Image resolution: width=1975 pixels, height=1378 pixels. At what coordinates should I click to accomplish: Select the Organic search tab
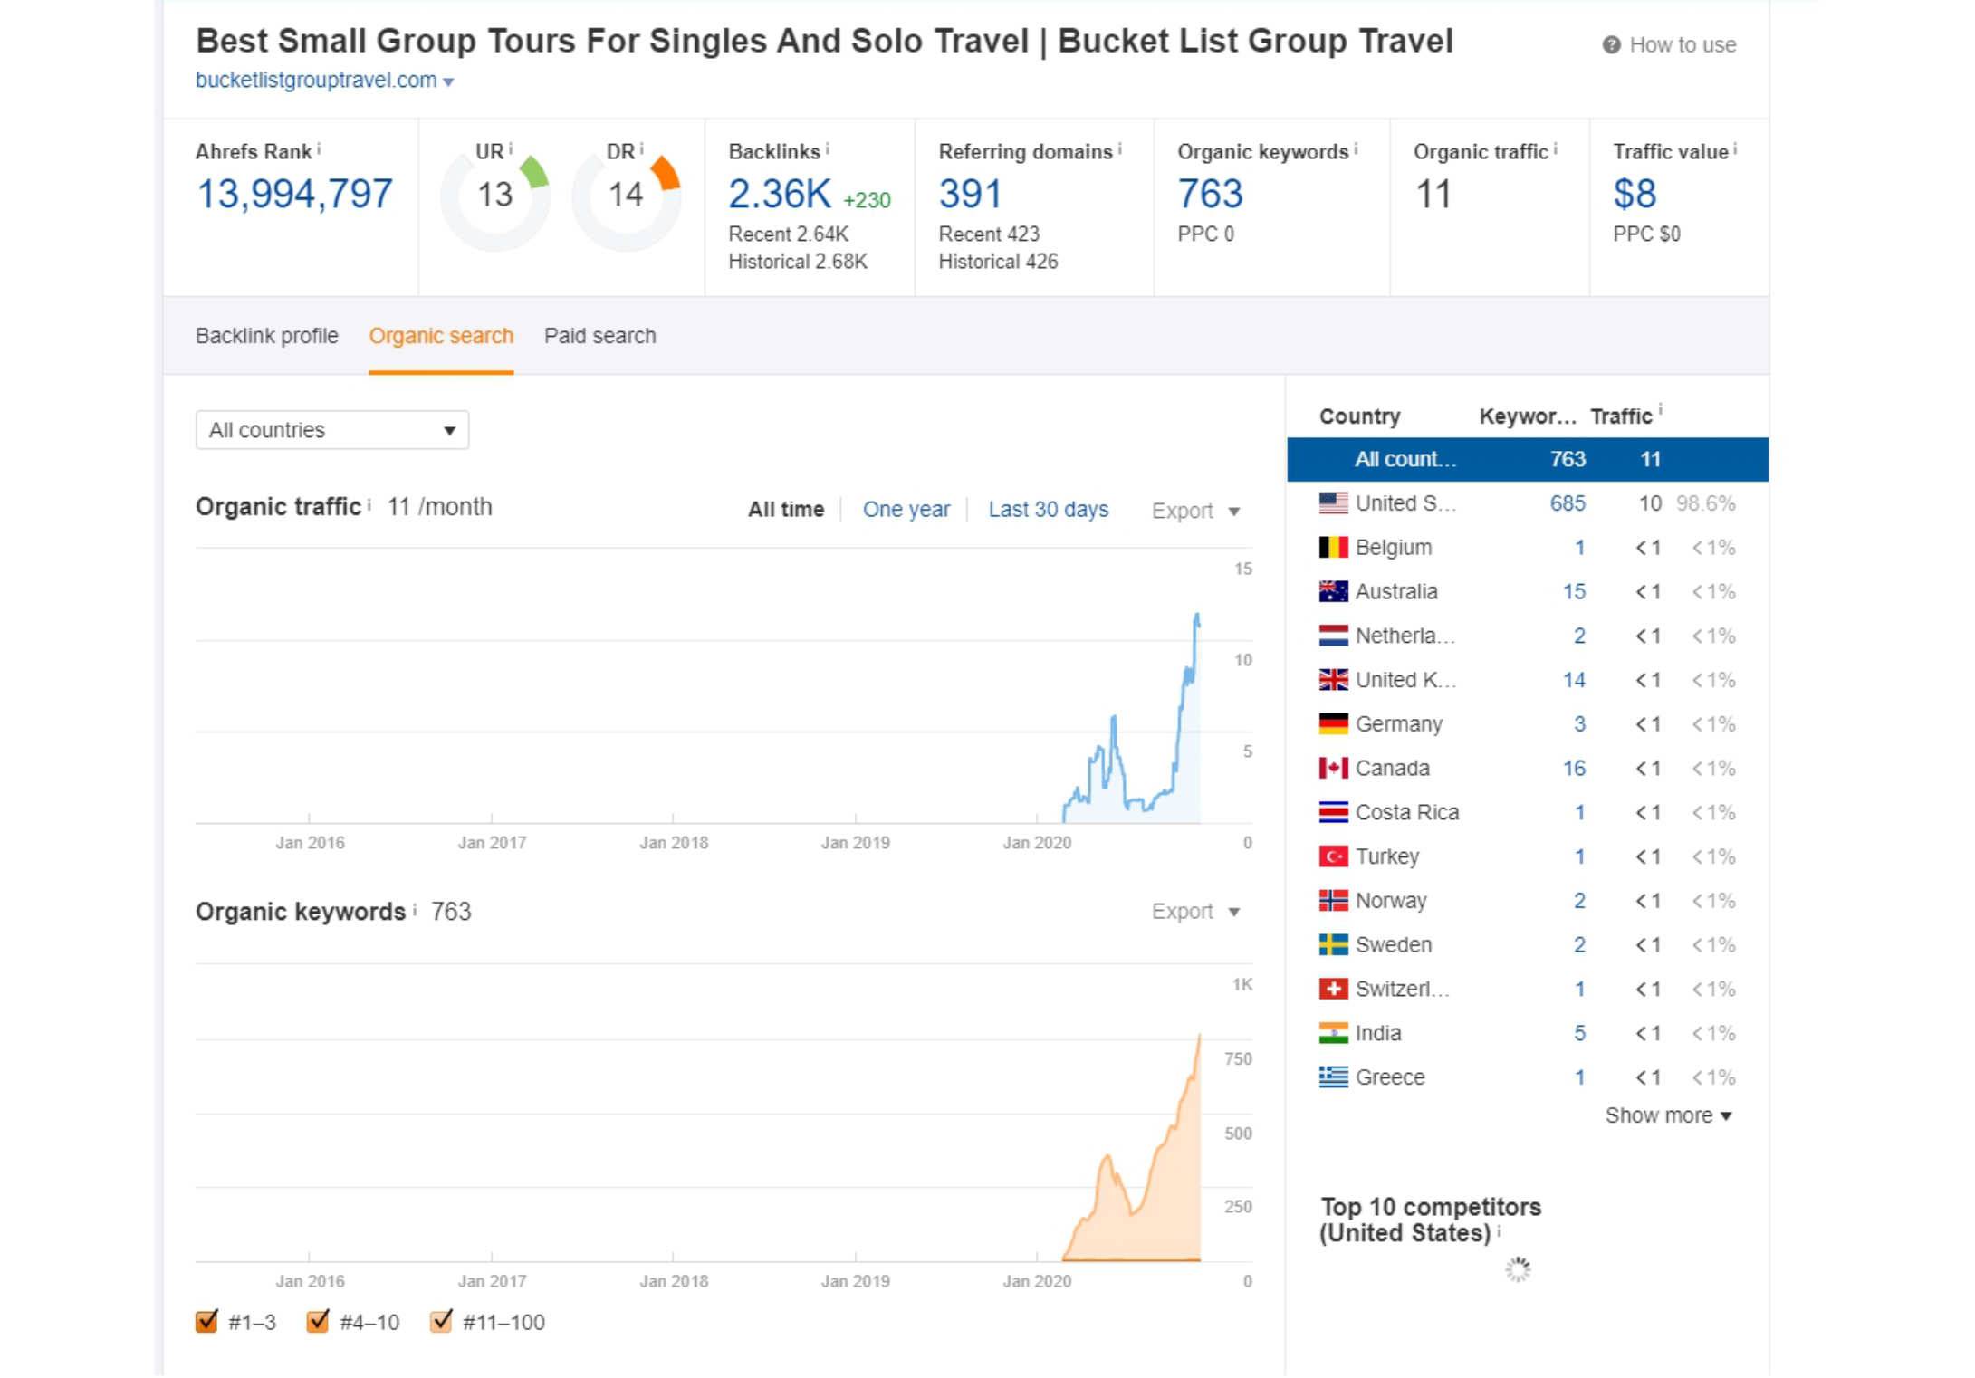(441, 336)
